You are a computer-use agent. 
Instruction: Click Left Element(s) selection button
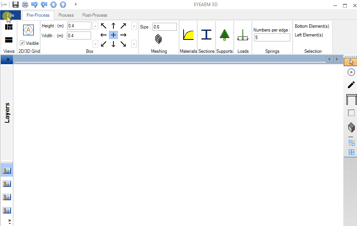[x=309, y=35]
